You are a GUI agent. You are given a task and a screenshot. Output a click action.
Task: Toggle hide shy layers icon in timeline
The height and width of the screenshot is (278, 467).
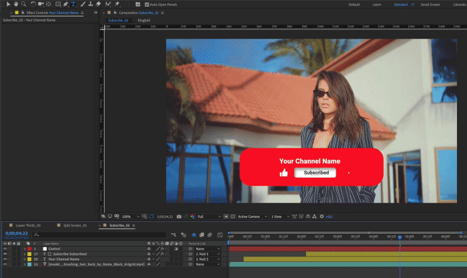(193, 235)
